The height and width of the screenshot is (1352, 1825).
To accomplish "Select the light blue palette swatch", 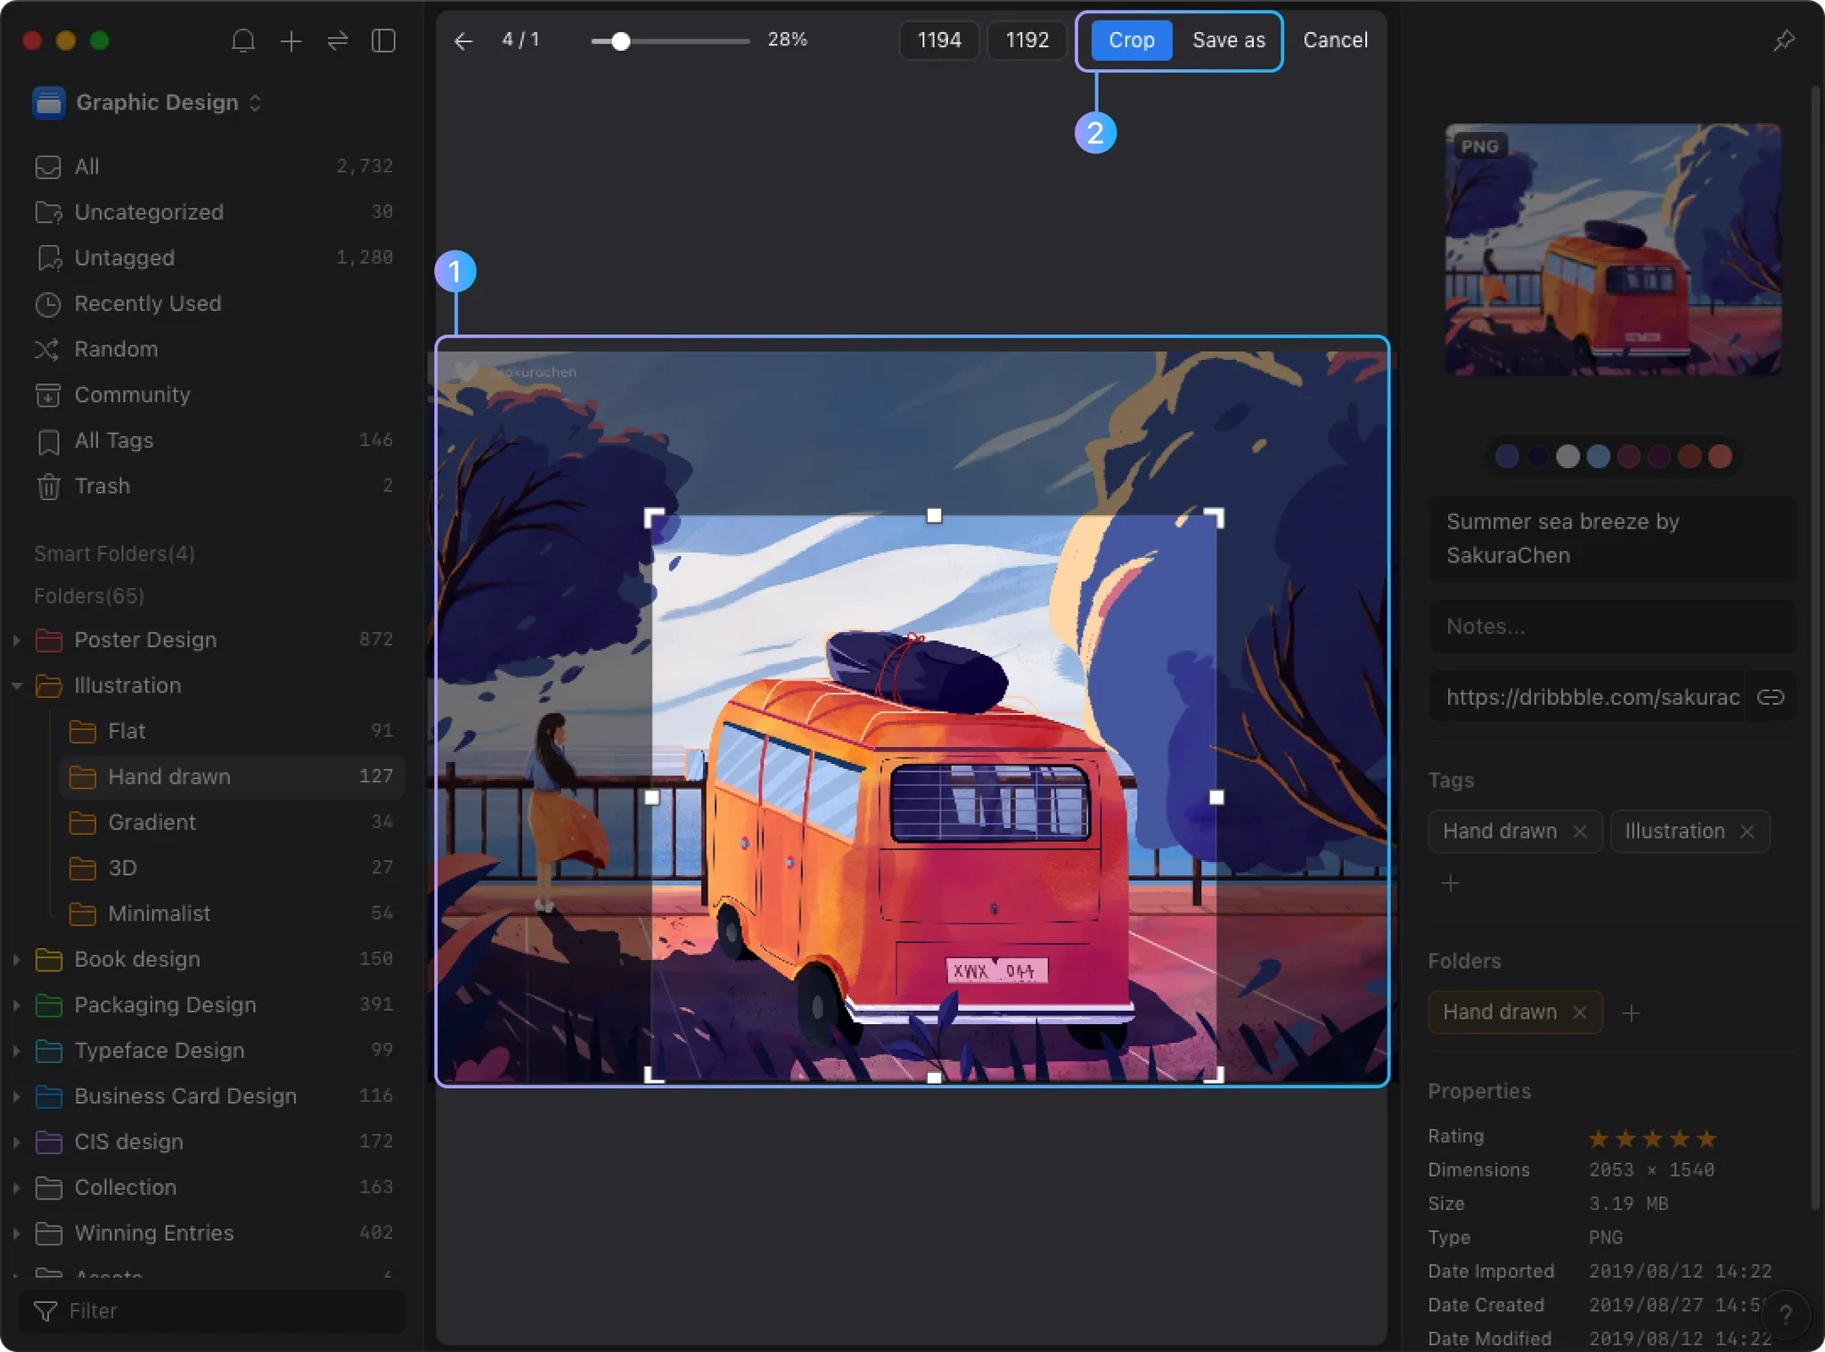I will 1598,456.
